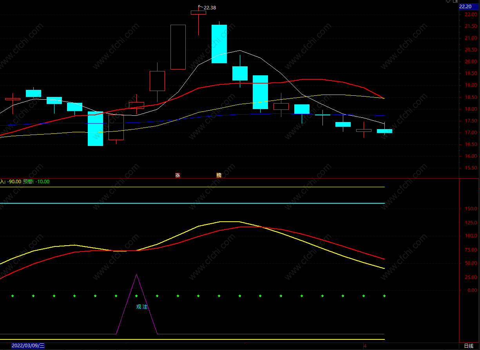Select the magenta signal spike peak

click(136, 275)
